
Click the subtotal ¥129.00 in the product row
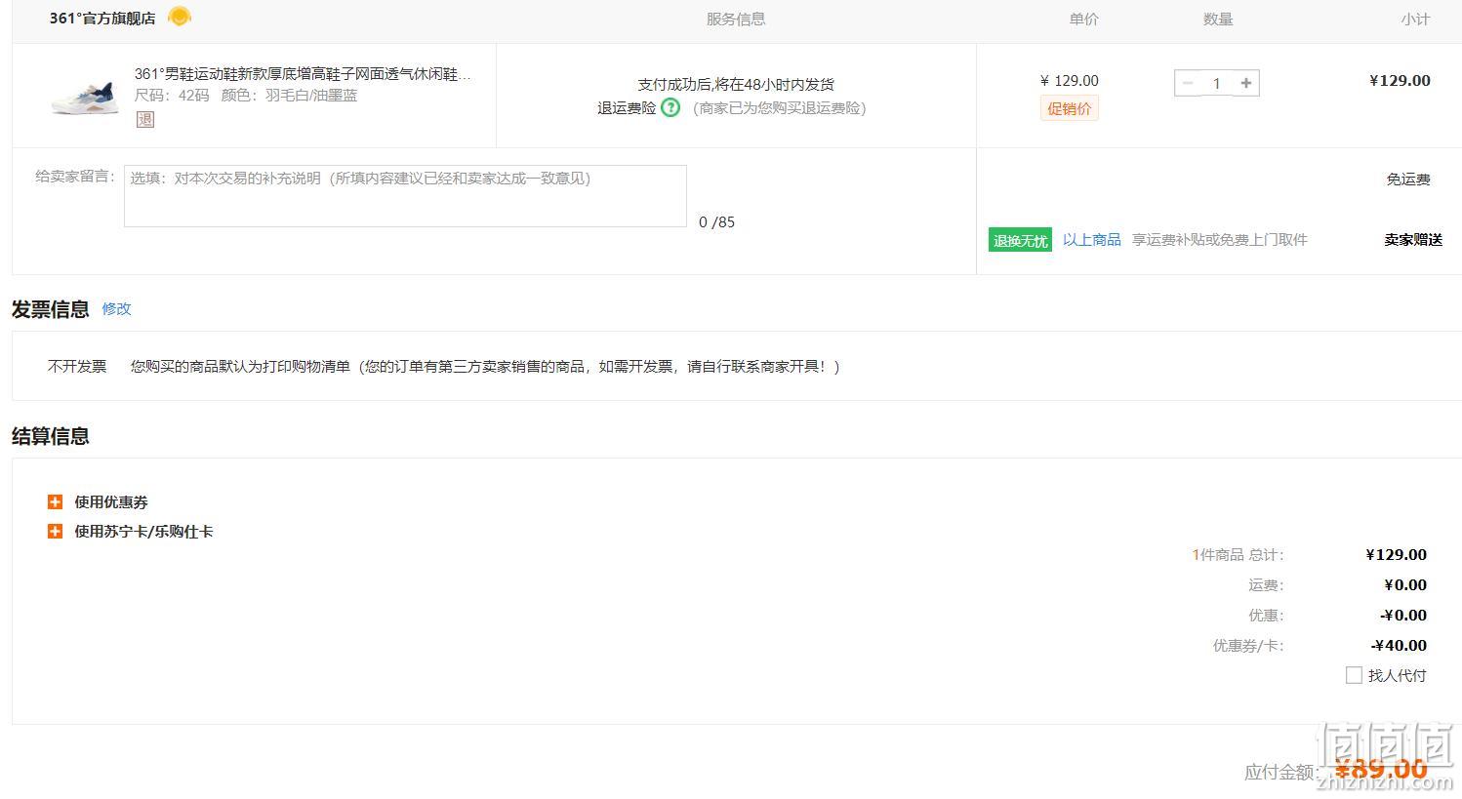click(1400, 80)
